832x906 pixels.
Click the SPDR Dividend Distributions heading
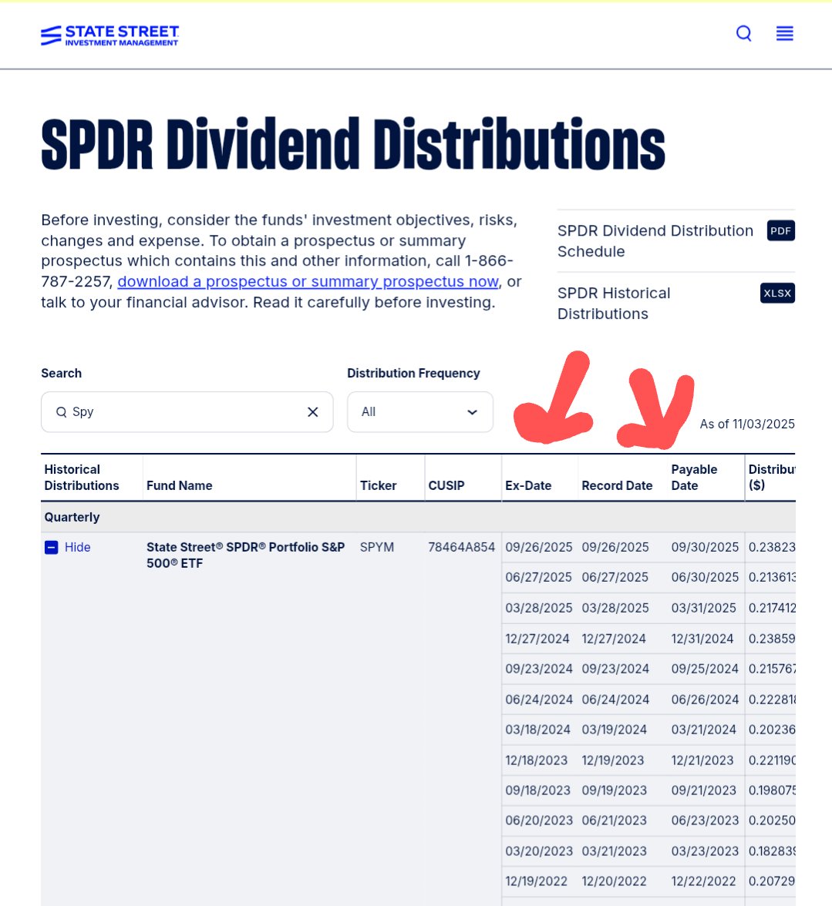tap(352, 145)
